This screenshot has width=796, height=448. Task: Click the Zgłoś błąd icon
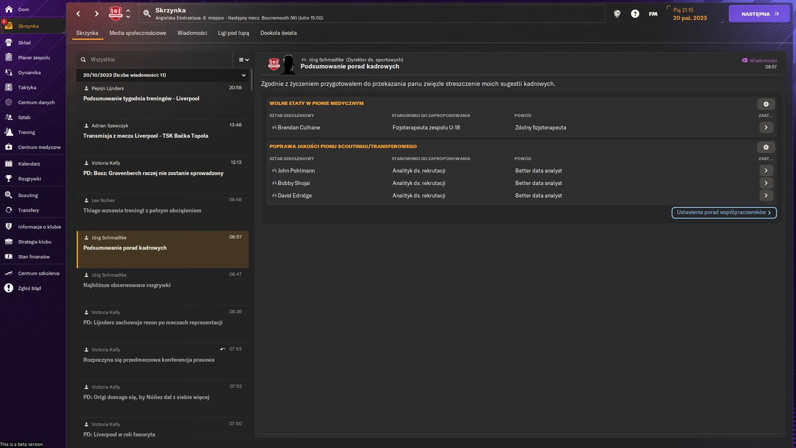[8, 288]
